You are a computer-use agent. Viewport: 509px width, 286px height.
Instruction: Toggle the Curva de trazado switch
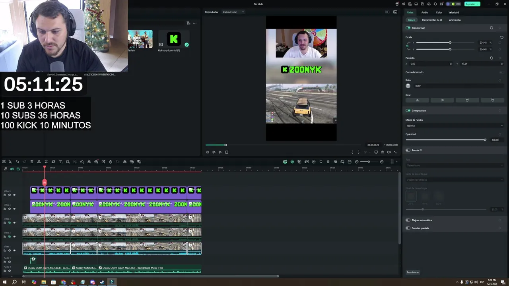pos(501,72)
